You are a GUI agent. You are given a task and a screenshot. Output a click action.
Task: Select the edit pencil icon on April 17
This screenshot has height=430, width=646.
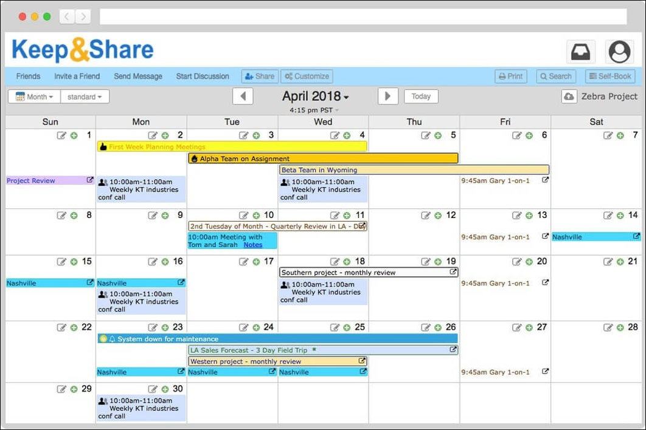244,261
